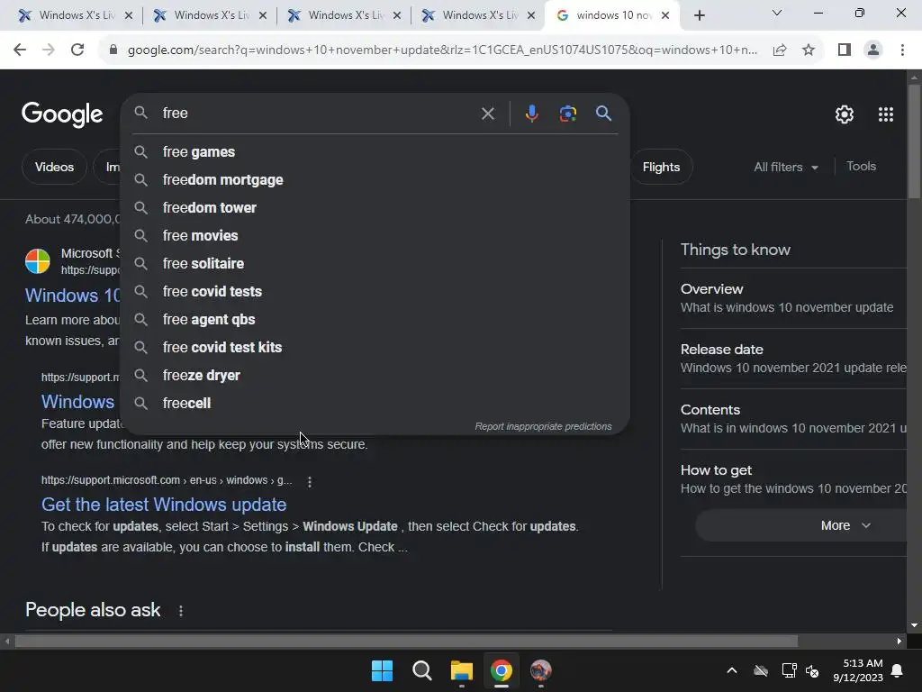Open 'Get the latest Windows update' result

point(164,505)
